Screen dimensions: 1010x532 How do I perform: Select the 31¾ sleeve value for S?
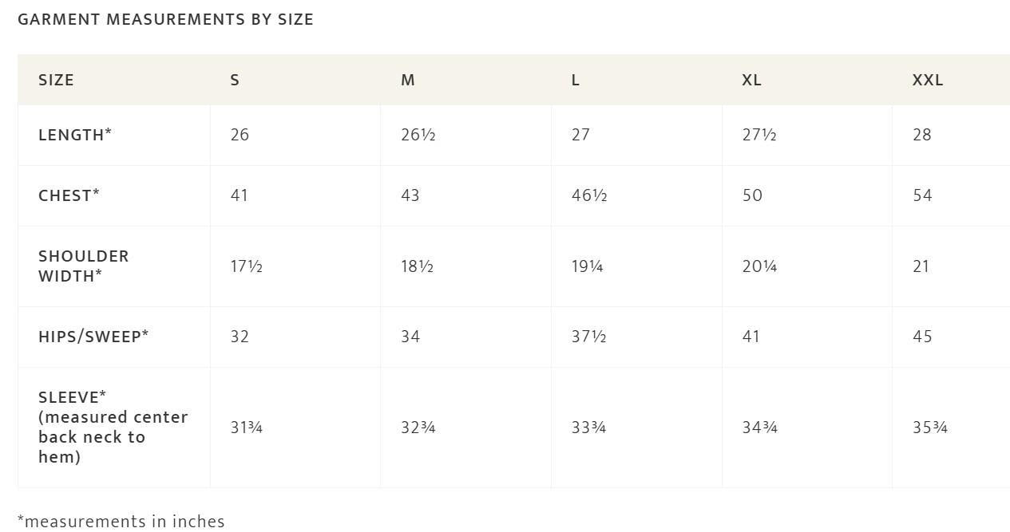247,428
